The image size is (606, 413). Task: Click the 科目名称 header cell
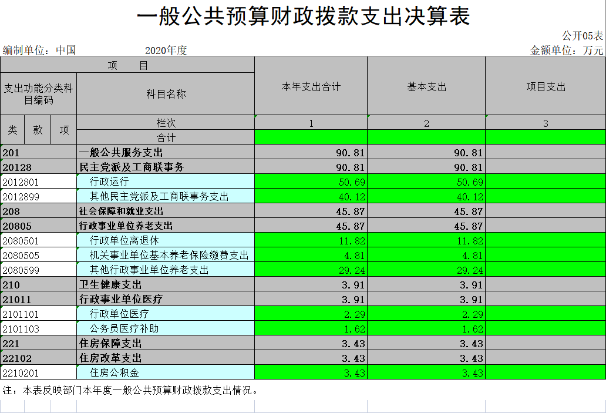[166, 94]
